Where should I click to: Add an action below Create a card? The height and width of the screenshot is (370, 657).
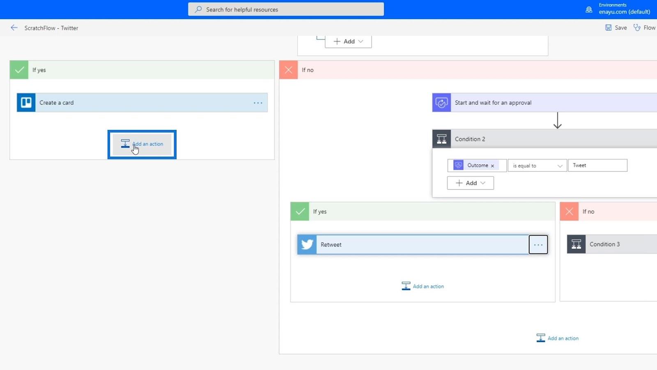pos(142,144)
